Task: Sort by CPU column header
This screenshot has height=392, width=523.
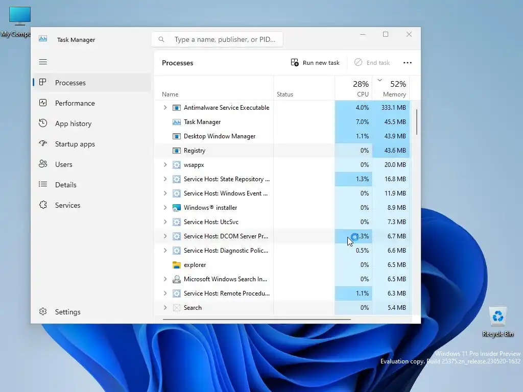Action: 353,89
